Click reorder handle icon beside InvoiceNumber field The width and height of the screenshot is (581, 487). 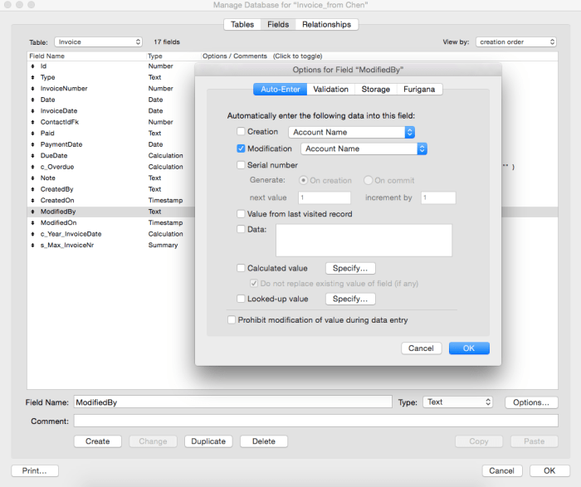(x=32, y=89)
